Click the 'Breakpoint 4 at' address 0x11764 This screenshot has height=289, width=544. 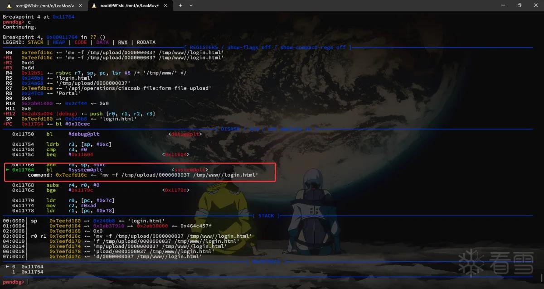(x=63, y=17)
